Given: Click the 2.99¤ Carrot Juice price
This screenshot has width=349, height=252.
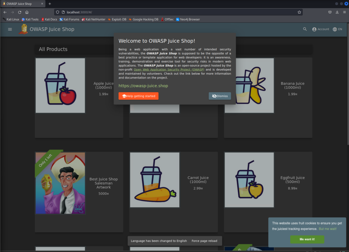Looking at the screenshot, I should (x=198, y=188).
